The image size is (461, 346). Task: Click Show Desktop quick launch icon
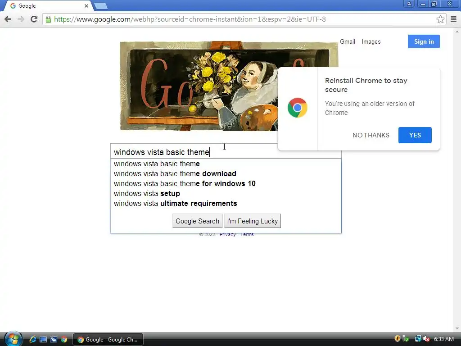click(x=43, y=340)
